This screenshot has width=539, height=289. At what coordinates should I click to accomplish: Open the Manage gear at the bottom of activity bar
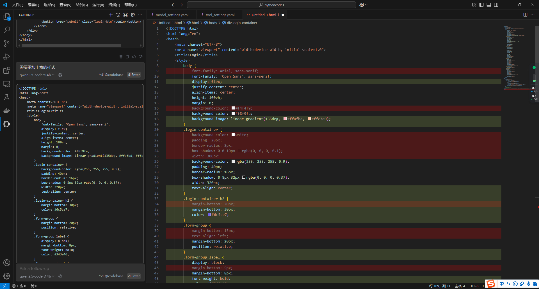[7, 276]
